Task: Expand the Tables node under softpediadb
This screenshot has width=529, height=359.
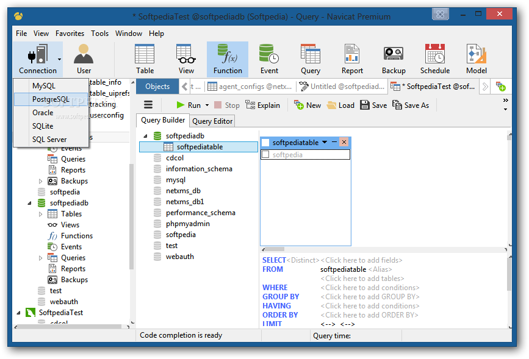Action: pos(41,214)
